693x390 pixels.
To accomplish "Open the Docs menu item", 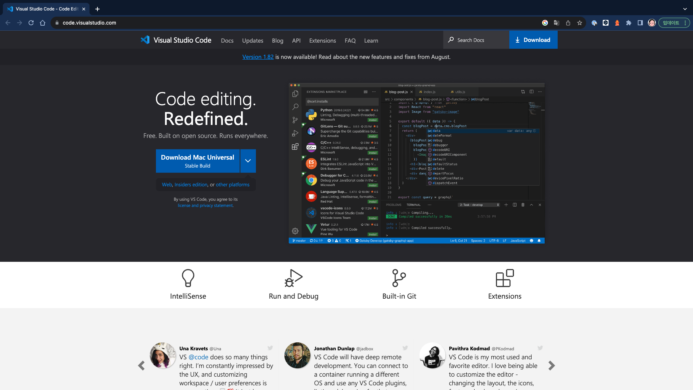I will click(x=227, y=40).
